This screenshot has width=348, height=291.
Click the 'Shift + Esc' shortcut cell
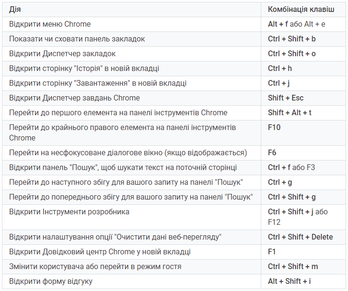coord(303,98)
